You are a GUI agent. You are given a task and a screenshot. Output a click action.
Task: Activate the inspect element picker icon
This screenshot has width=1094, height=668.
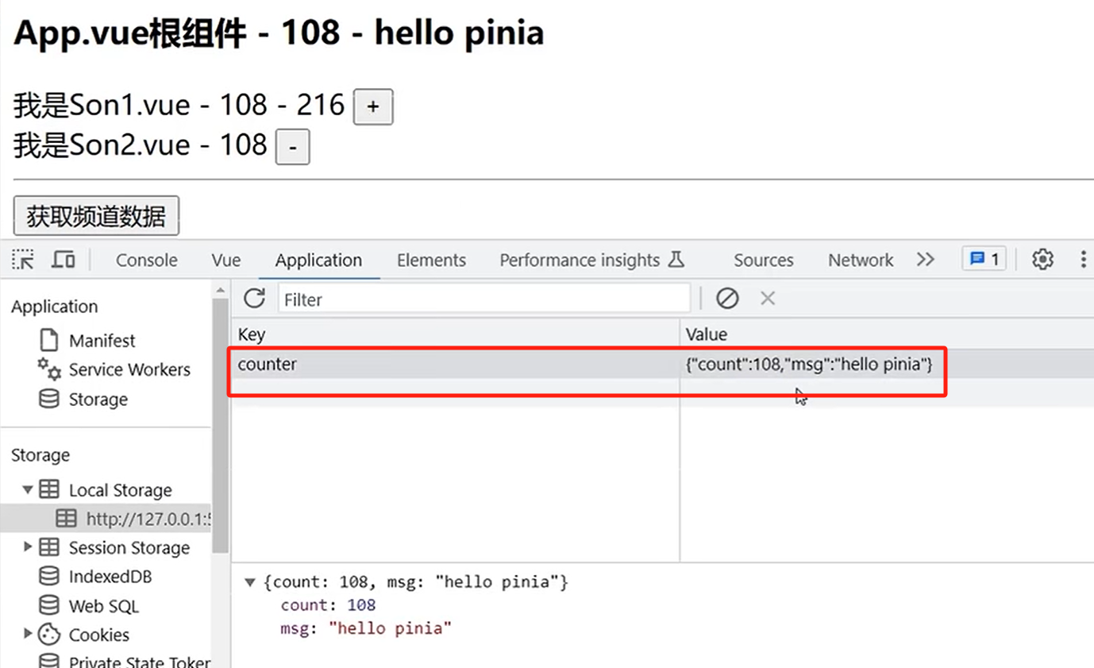tap(23, 260)
